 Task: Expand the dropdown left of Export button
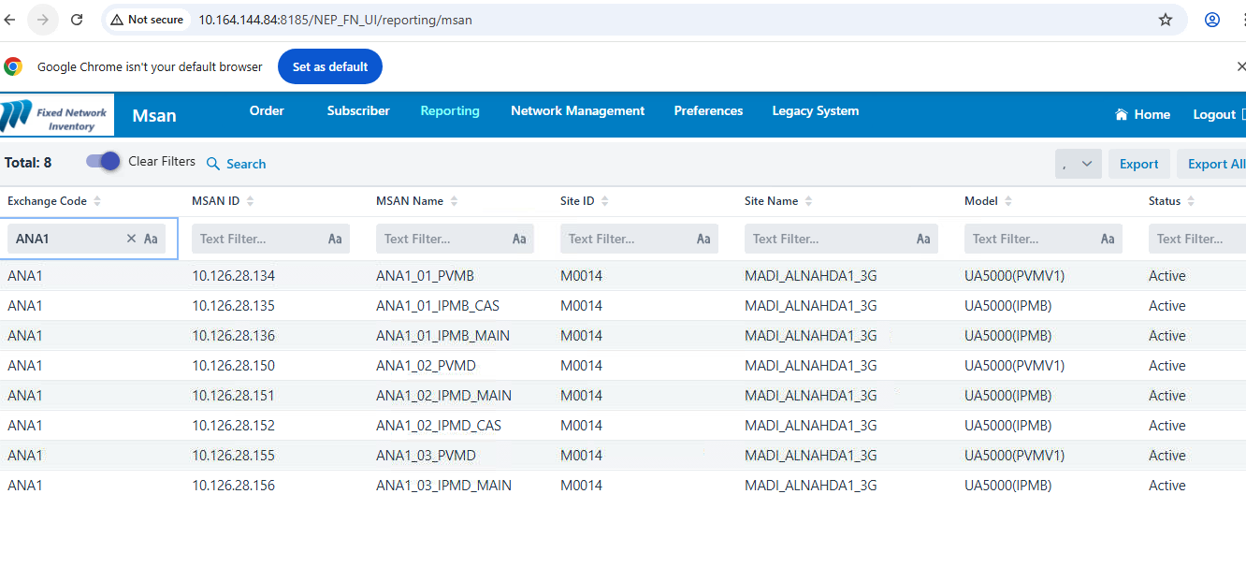[x=1078, y=164]
